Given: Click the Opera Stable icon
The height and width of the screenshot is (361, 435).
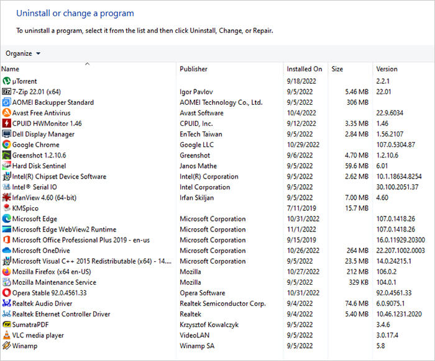Looking at the screenshot, I should 6,293.
